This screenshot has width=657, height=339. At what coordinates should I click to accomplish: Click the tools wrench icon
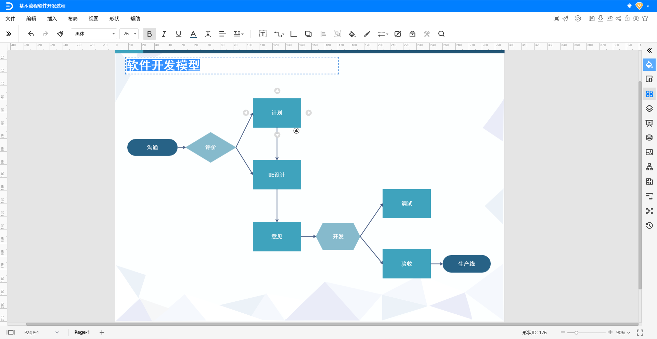[x=427, y=34]
